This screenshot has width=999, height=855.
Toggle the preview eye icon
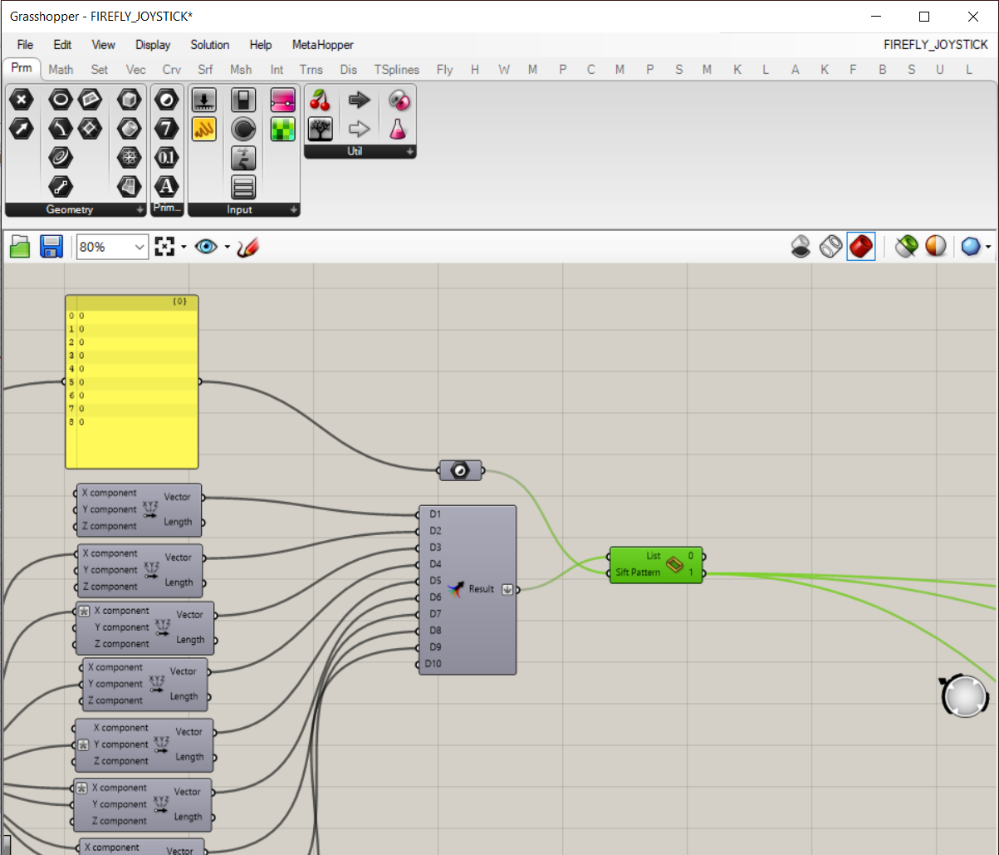pyautogui.click(x=206, y=246)
